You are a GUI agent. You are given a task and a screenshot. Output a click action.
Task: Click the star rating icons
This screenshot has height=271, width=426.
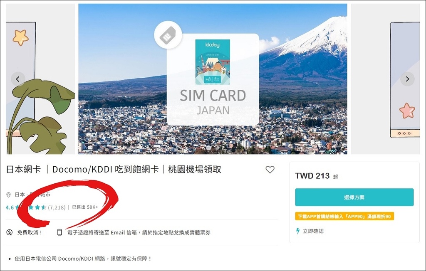click(x=31, y=207)
